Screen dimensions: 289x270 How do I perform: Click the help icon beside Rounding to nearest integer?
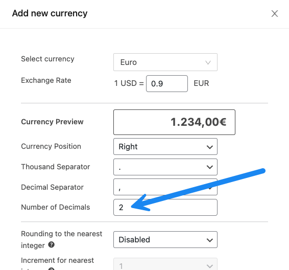click(x=51, y=245)
